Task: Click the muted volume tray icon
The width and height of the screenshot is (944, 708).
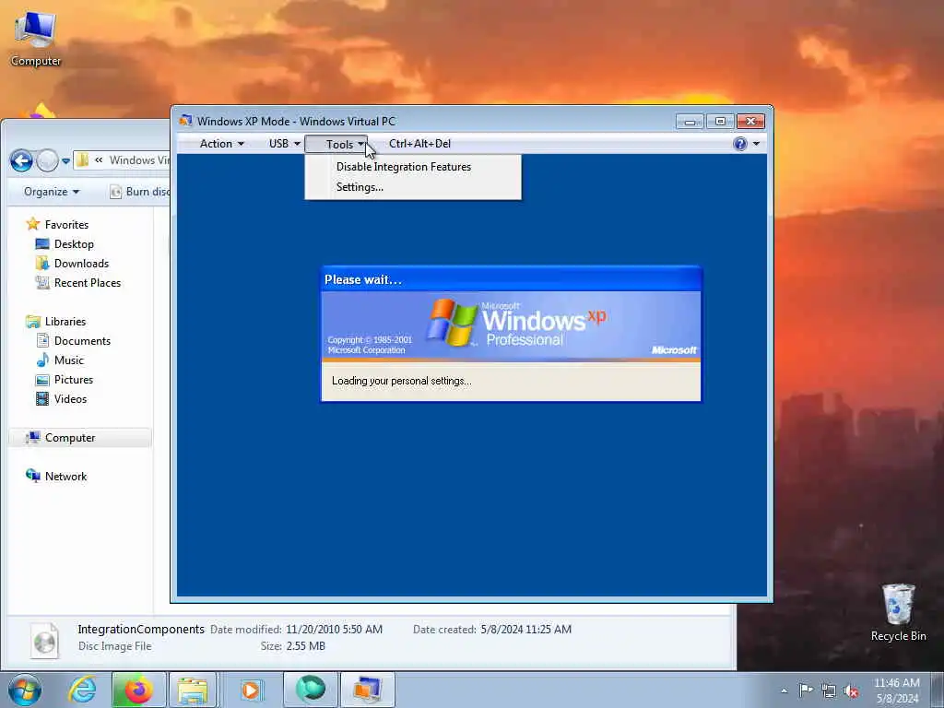Action: point(851,690)
